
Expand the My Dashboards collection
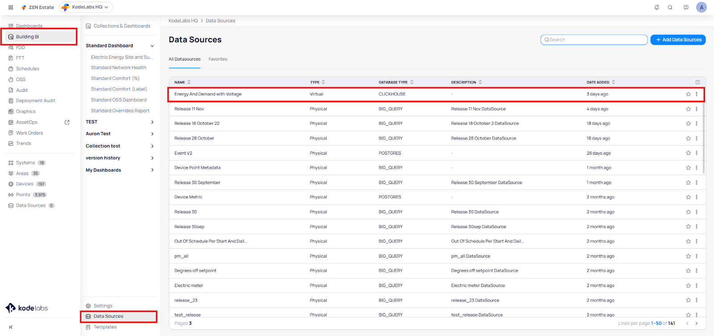click(x=152, y=170)
